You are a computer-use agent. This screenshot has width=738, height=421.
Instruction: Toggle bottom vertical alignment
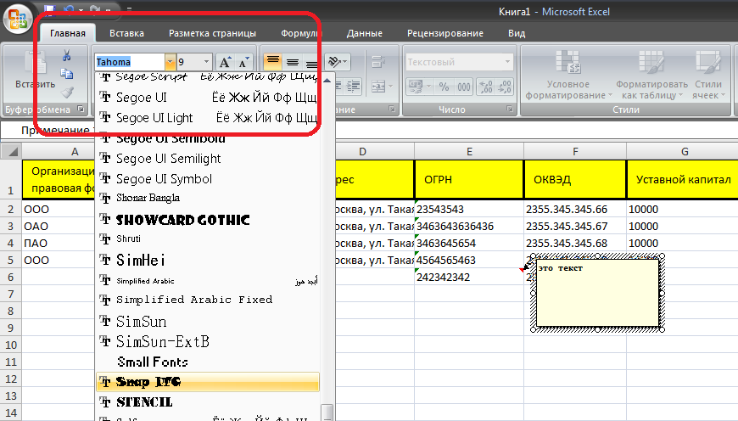pos(311,62)
